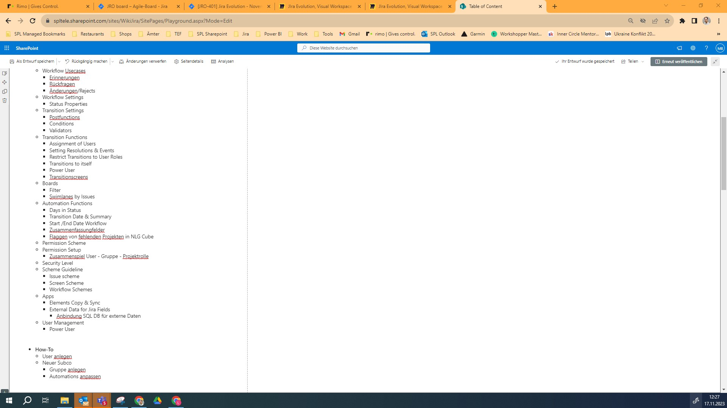Open the Gmail bookmark
The height and width of the screenshot is (408, 727).
[349, 34]
